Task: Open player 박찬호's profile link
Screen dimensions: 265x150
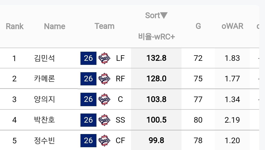Action: pos(44,120)
